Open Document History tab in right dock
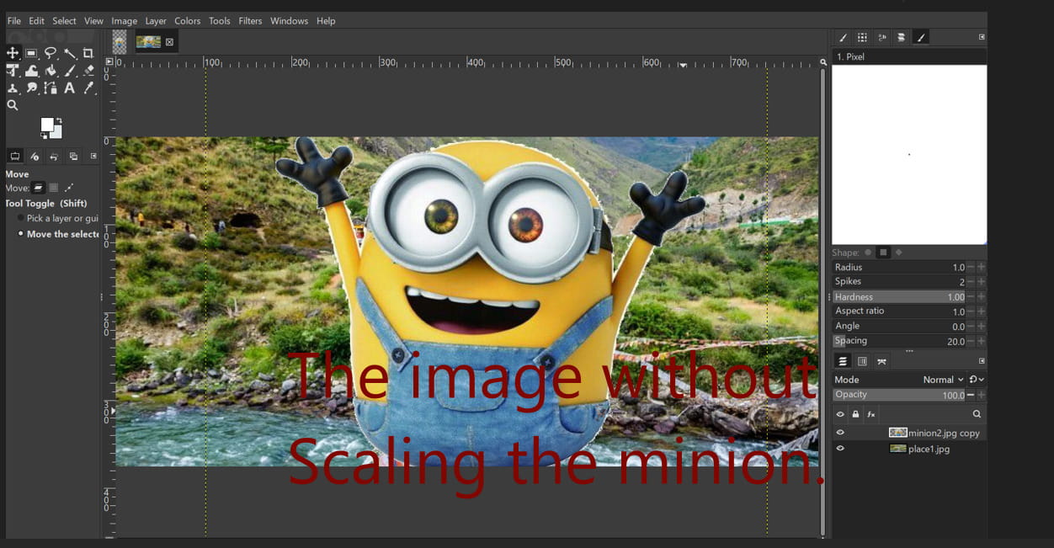 pyautogui.click(x=901, y=37)
